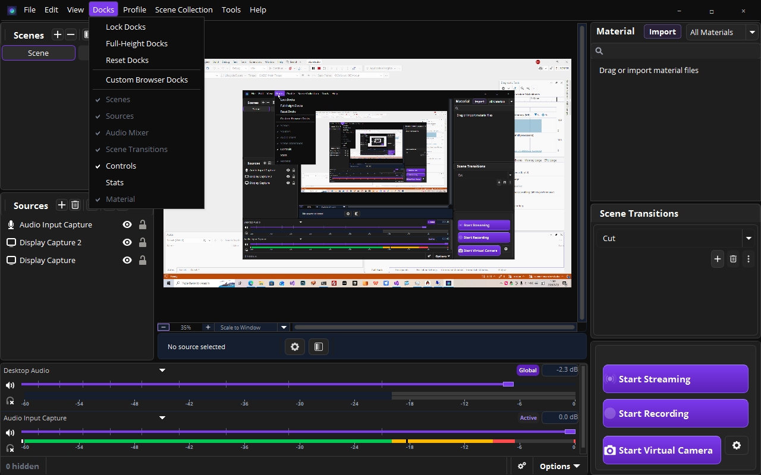761x475 pixels.
Task: Hide the Display Capture 2 source via its eye
Action: click(x=127, y=242)
